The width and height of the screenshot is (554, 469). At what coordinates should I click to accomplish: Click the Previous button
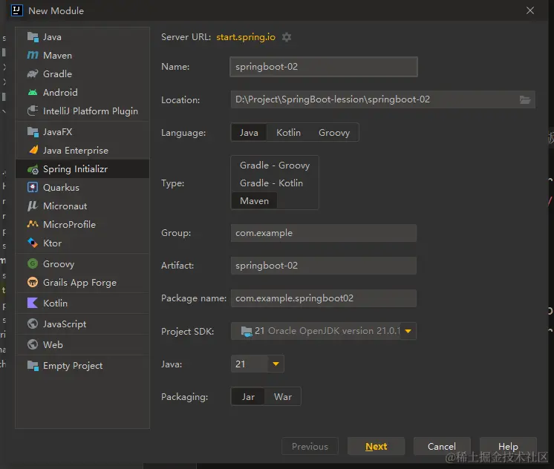point(310,446)
